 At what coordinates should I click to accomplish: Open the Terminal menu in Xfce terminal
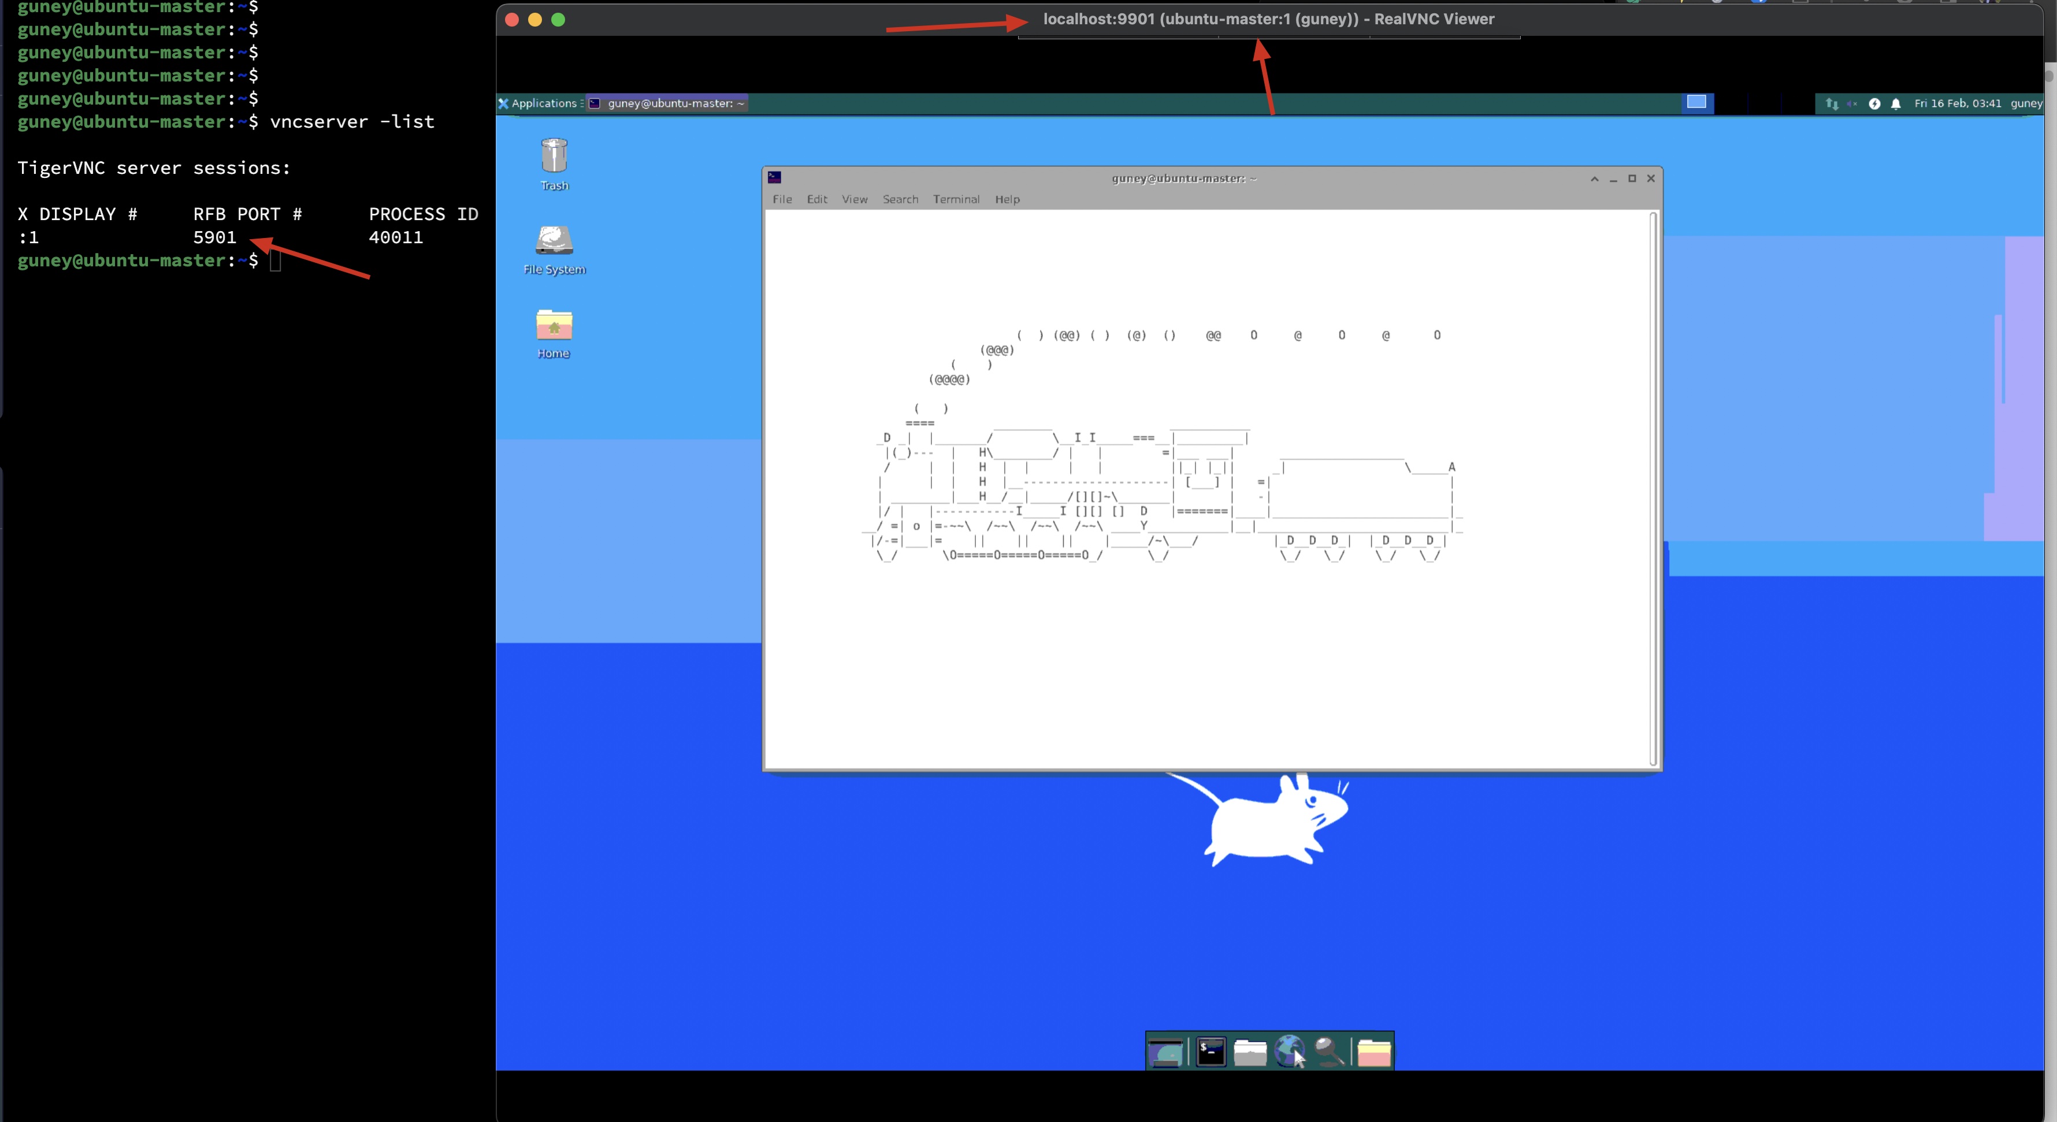coord(956,199)
